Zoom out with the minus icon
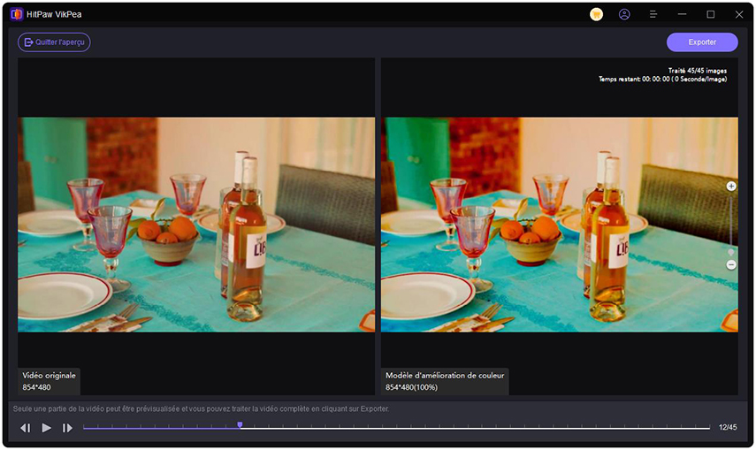 (731, 264)
